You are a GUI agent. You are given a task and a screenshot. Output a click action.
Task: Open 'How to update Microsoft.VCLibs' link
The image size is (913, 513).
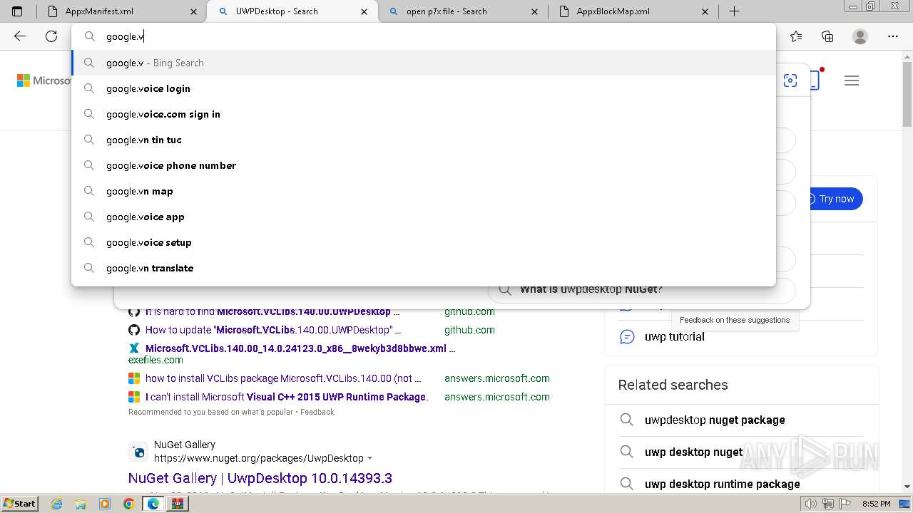pyautogui.click(x=273, y=330)
